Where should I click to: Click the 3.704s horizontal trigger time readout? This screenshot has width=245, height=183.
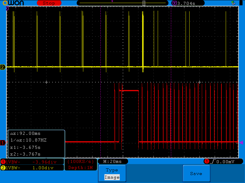click(x=186, y=3)
